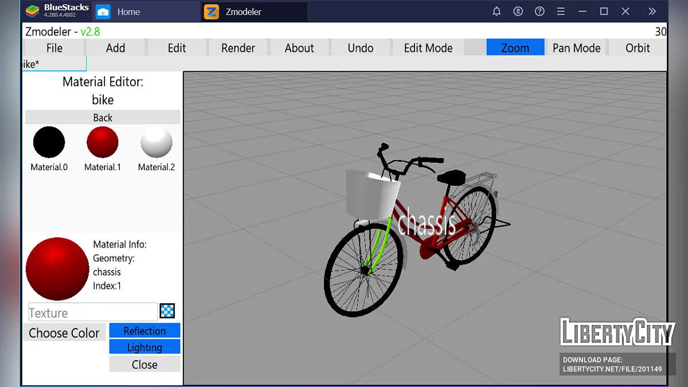Image resolution: width=688 pixels, height=387 pixels.
Task: Open the BlueStacks hamburger menu
Action: coord(561,11)
